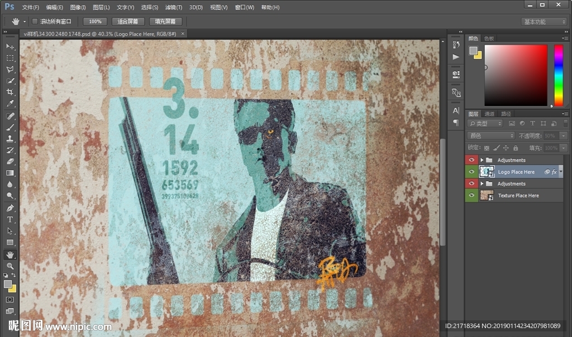Hide the Texture Place Here layer

471,195
